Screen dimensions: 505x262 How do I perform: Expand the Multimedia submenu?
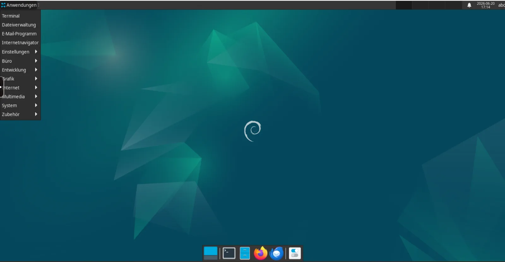pyautogui.click(x=20, y=97)
